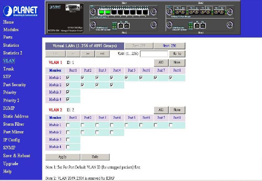Go to Port Security
Viewport: 262px width, 181px height.
[x=15, y=84]
